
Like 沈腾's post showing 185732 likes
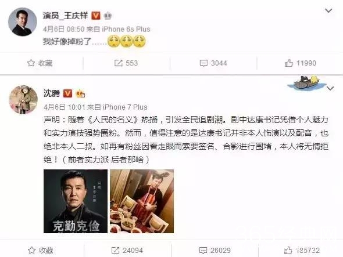302,250
